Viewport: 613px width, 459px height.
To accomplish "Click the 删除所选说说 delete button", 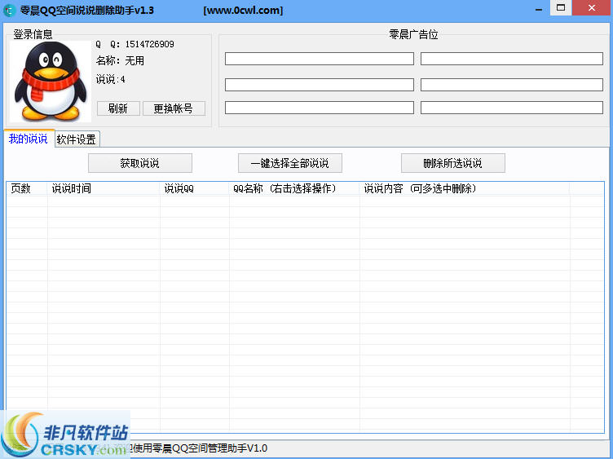I will (x=452, y=163).
